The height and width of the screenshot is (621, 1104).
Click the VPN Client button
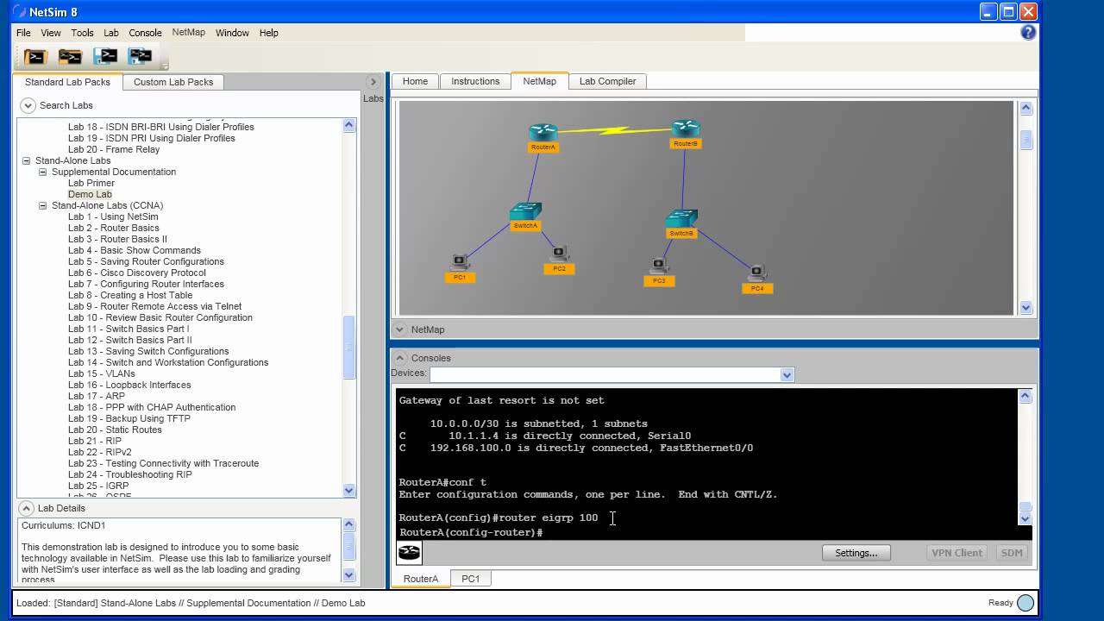pos(957,553)
